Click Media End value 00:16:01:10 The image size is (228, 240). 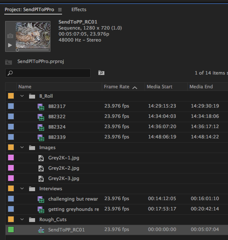tap(205, 198)
